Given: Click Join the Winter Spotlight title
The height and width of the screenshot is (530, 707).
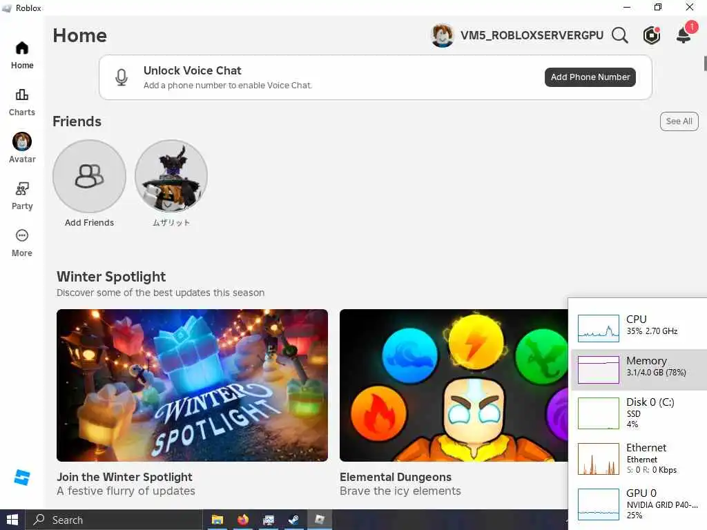Looking at the screenshot, I should (x=124, y=477).
